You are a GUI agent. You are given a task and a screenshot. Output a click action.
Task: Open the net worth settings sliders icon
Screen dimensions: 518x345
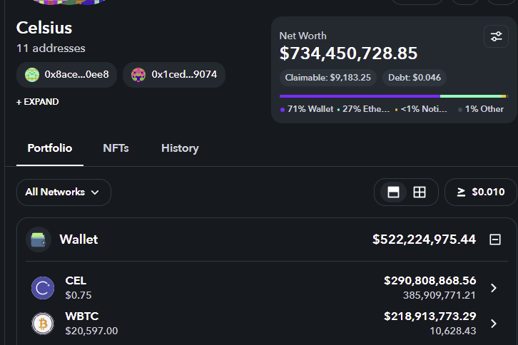[x=496, y=36]
